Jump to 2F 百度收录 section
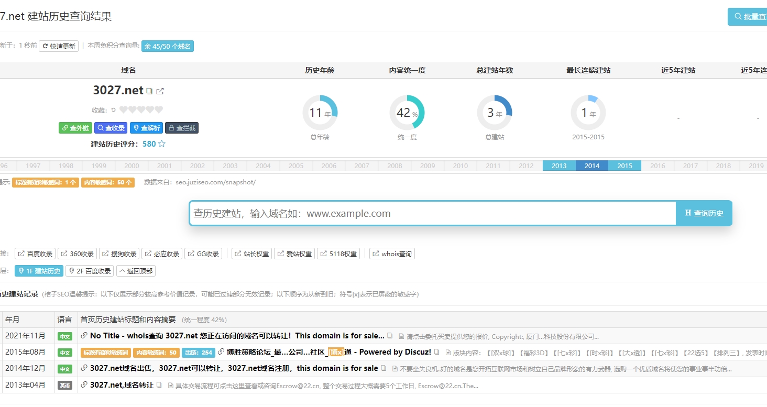Image resolution: width=767 pixels, height=407 pixels. pos(90,271)
